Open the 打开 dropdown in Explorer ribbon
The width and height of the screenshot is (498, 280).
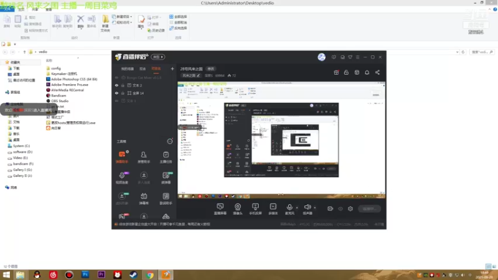tap(154, 17)
